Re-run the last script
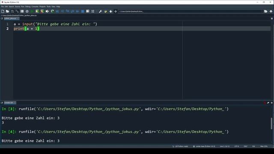Screen dimensions: 274x154 click(x=52, y=12)
